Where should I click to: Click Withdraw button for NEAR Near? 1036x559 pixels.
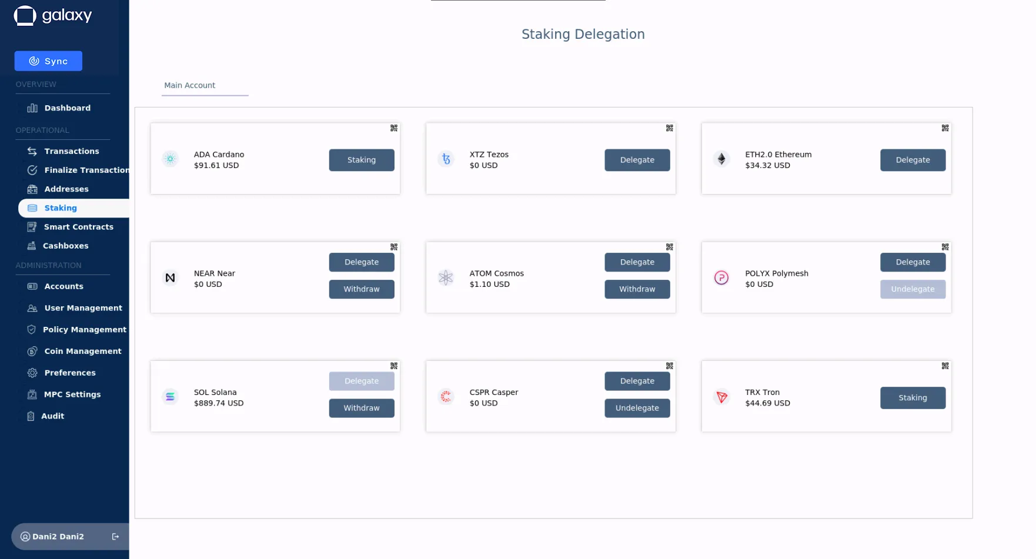point(362,289)
